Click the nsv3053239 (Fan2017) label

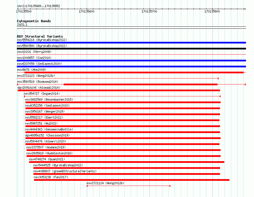pos(51,177)
